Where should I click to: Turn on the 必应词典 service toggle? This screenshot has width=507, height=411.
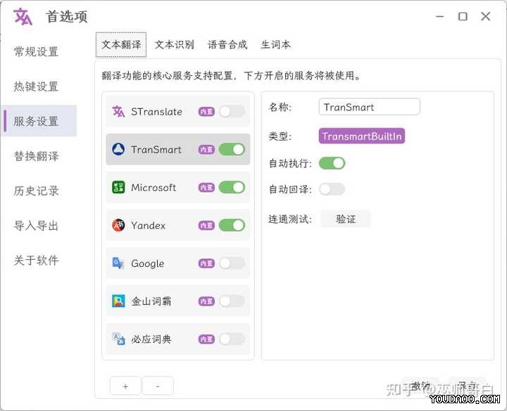[x=232, y=339]
